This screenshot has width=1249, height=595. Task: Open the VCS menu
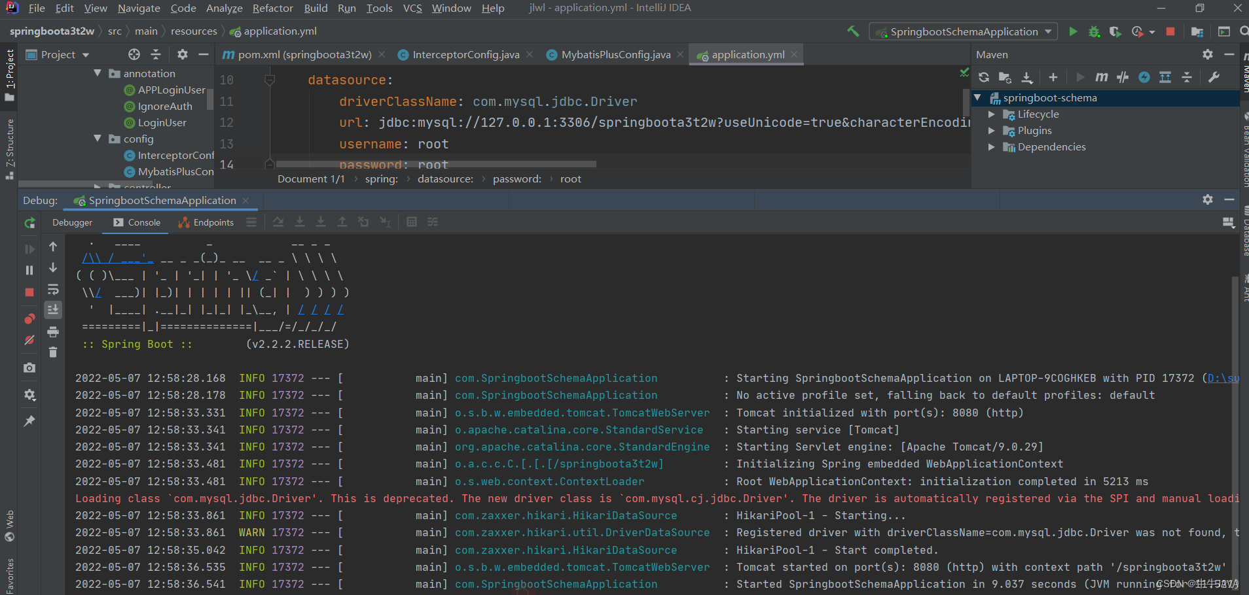[412, 8]
